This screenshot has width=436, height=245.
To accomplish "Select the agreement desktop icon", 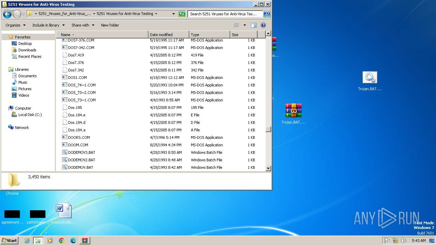I will point(12,217).
